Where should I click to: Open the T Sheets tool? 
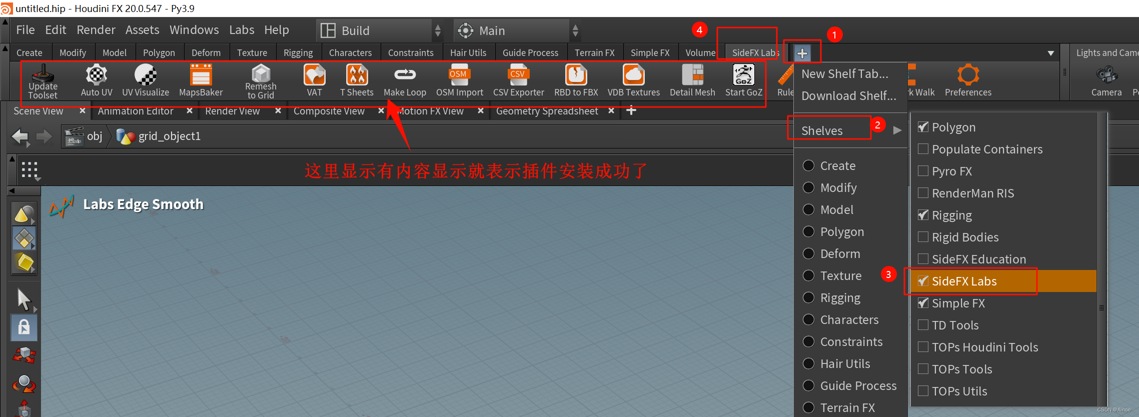(357, 80)
